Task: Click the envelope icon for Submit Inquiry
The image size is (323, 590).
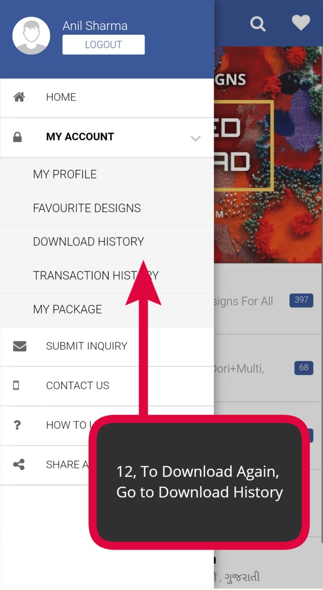Action: click(x=20, y=346)
